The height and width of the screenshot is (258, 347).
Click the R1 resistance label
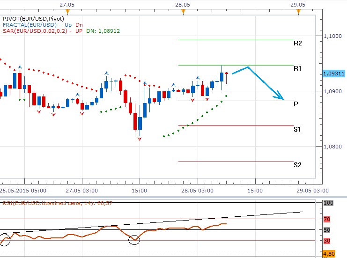[297, 68]
